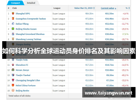Sort by Value Mar 15, 2019 column
The image size is (138, 100).
click(84, 8)
